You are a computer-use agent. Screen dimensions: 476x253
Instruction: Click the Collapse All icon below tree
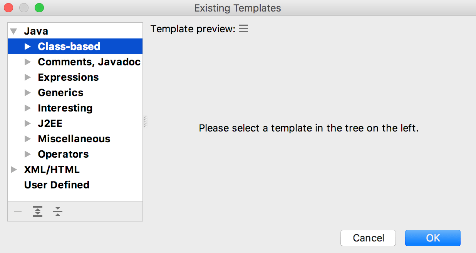pos(58,211)
